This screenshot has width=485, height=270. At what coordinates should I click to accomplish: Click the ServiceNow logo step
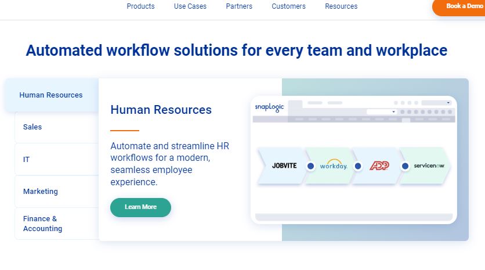point(429,165)
